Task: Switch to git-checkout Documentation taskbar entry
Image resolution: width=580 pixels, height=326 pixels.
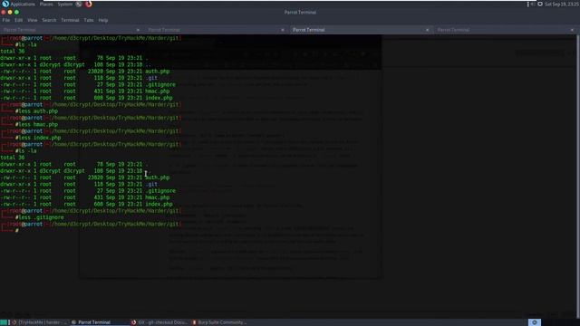Action: coord(159,322)
